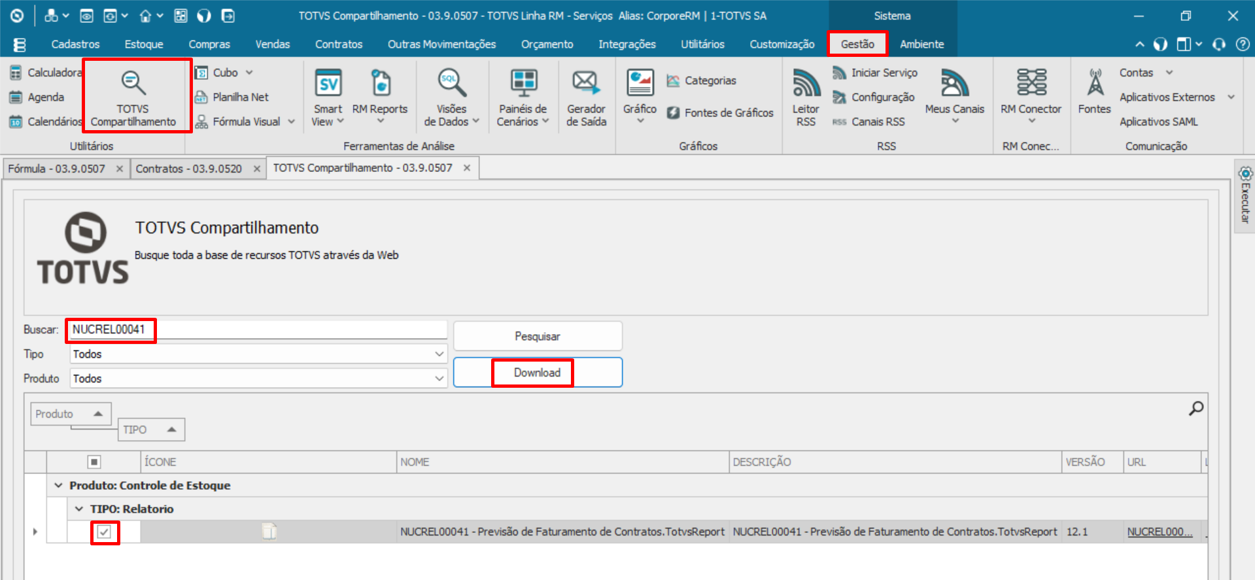Image resolution: width=1255 pixels, height=580 pixels.
Task: Open Canais RSS
Action: [x=868, y=122]
